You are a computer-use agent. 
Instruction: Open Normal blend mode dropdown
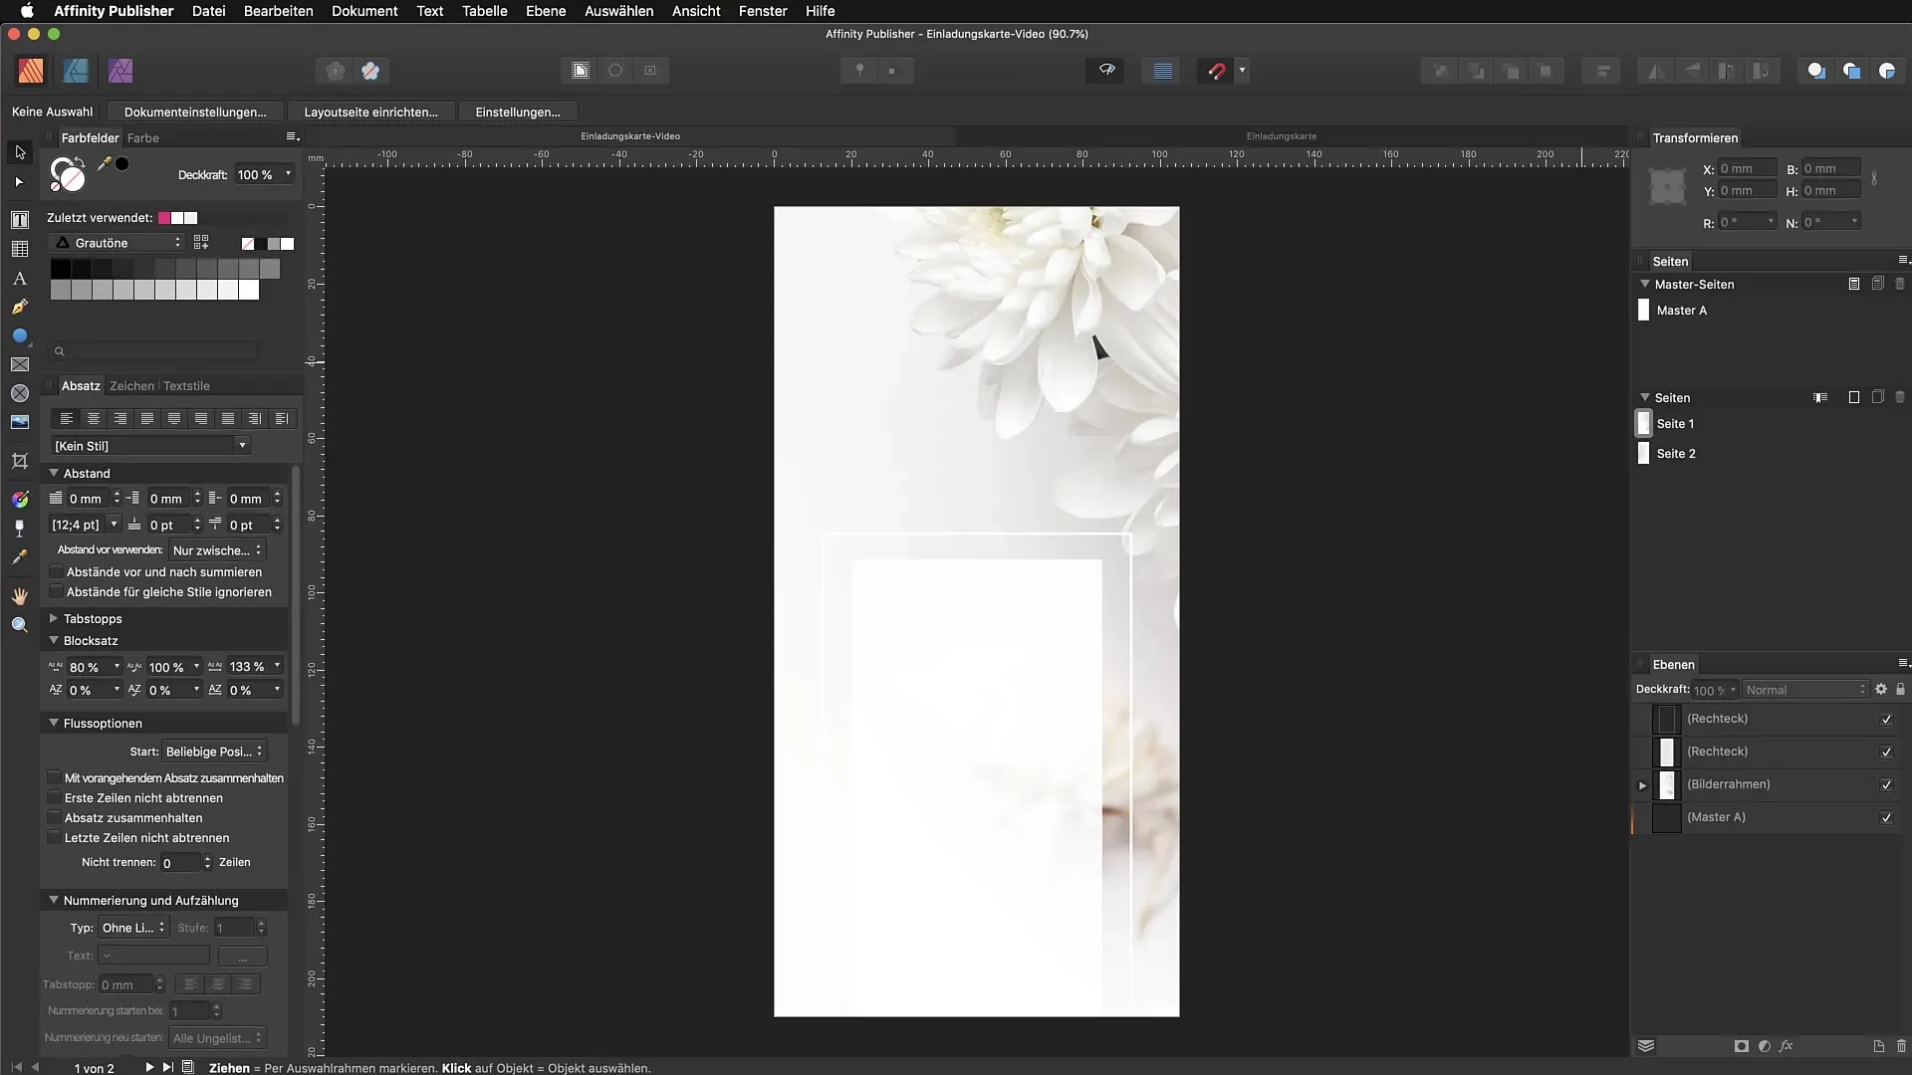coord(1805,690)
